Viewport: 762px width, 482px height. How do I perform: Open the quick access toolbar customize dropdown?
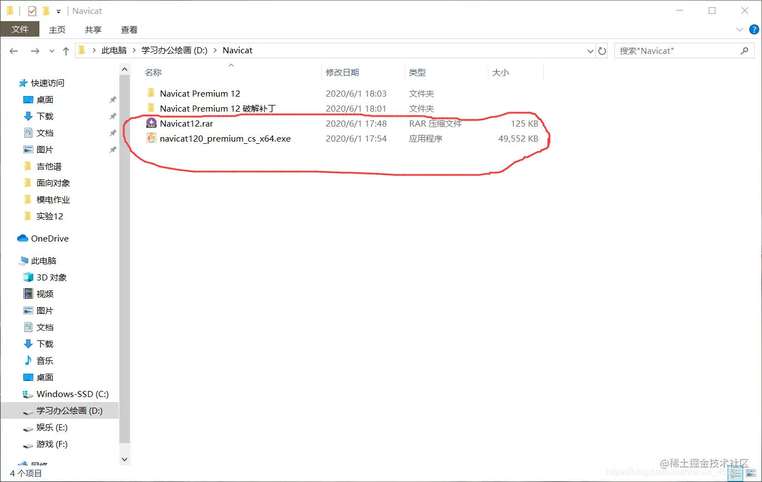58,11
